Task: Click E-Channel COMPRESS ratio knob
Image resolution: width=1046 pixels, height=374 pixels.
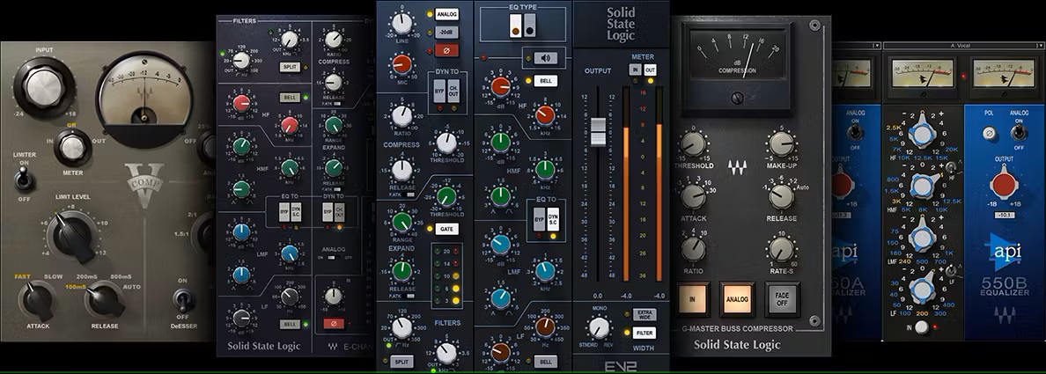Action: pyautogui.click(x=334, y=40)
